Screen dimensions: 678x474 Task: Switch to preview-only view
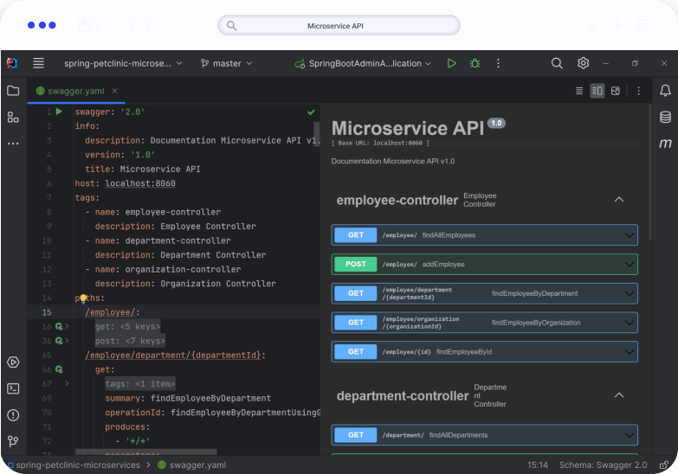click(616, 91)
